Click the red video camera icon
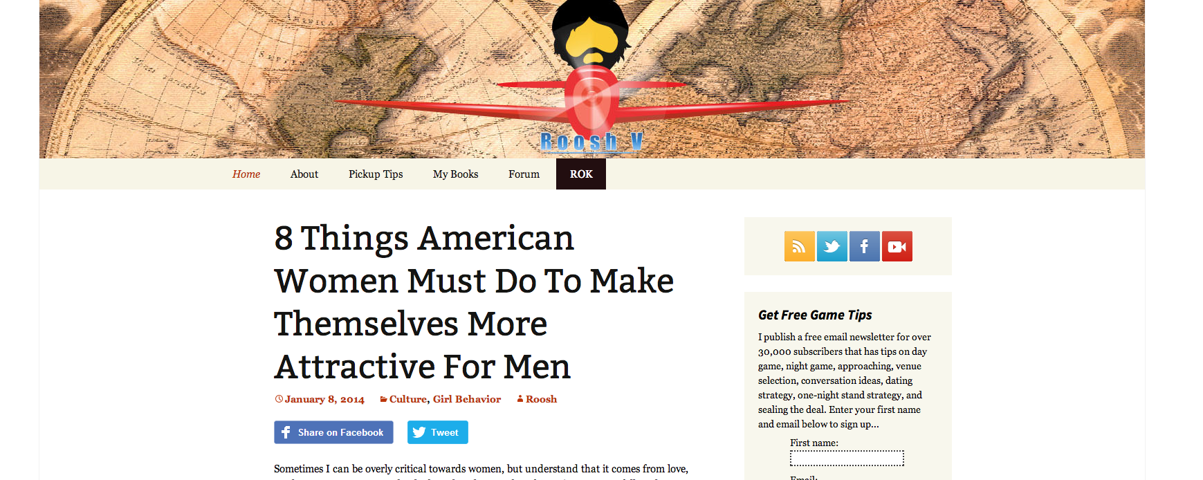Screen dimensions: 1203x480 897,246
